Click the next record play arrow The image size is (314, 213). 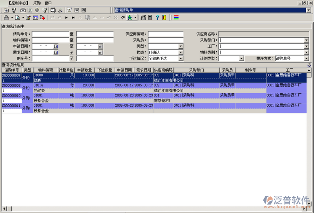point(66,18)
